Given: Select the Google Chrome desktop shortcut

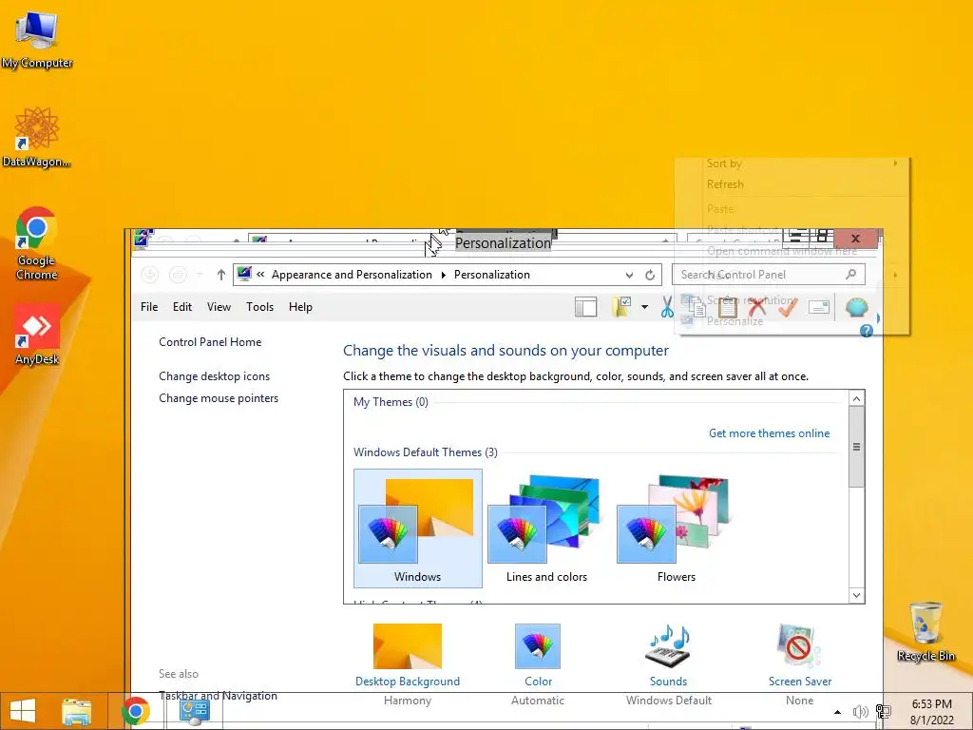Looking at the screenshot, I should tap(37, 243).
